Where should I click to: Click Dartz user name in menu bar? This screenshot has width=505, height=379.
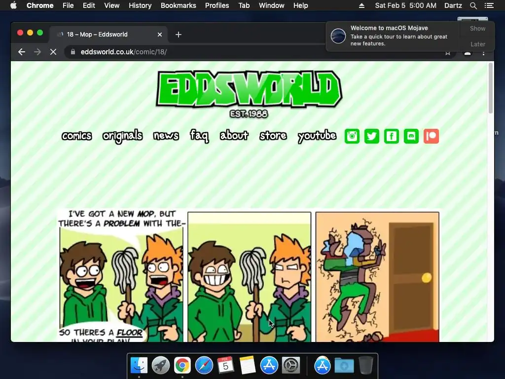(x=453, y=5)
